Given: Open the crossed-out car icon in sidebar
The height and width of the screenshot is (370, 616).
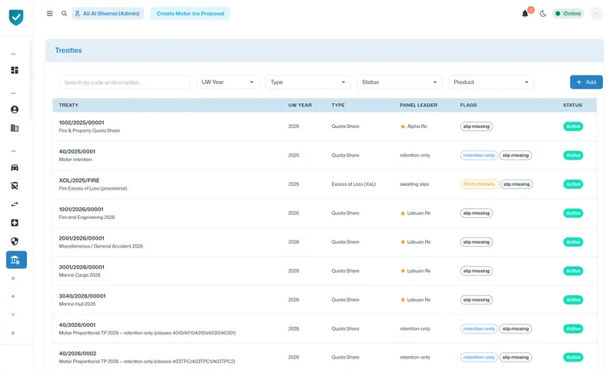Looking at the screenshot, I should [x=15, y=186].
